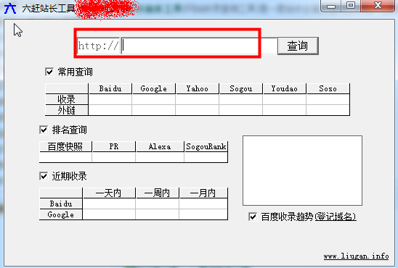Select the Sogou column header
Screen dimensions: 398x268
[x=241, y=88]
